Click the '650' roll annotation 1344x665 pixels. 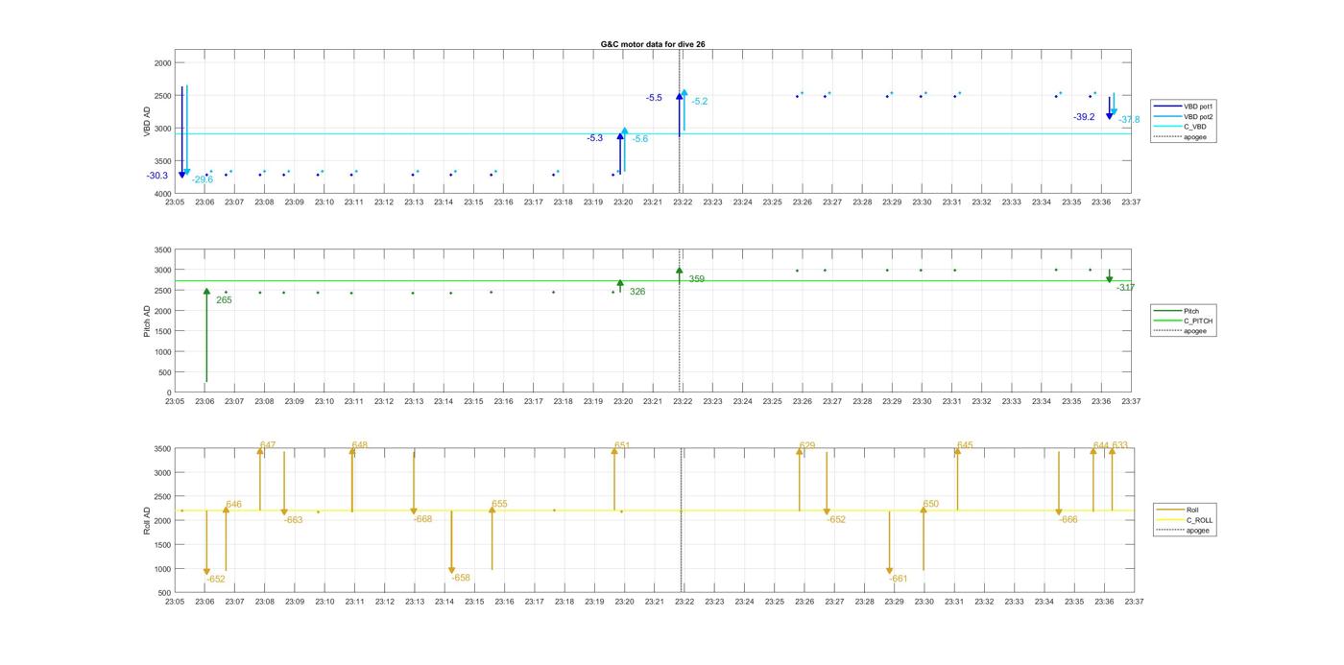(931, 504)
